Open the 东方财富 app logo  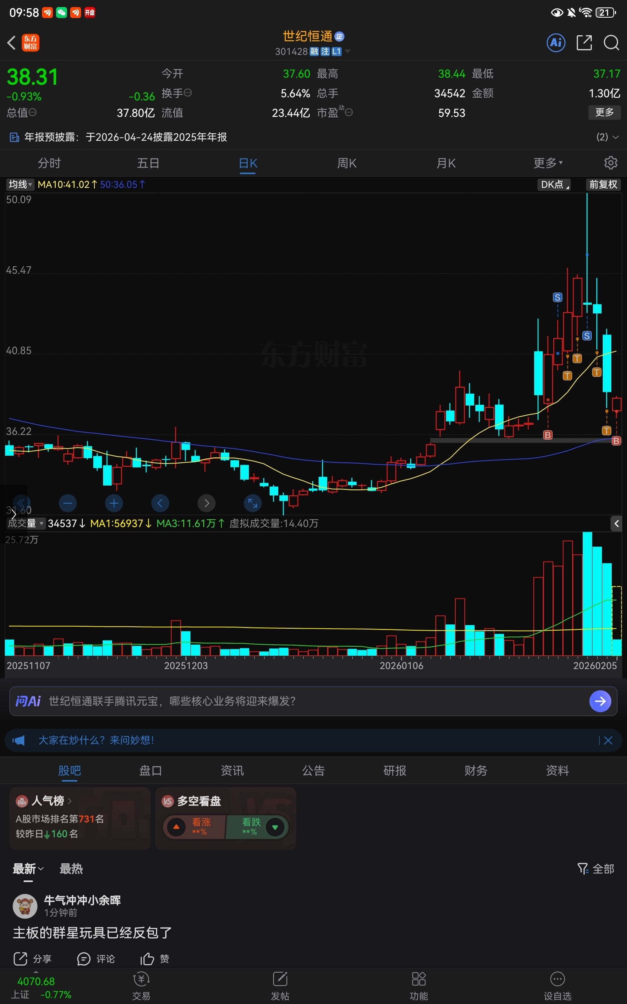tap(30, 42)
